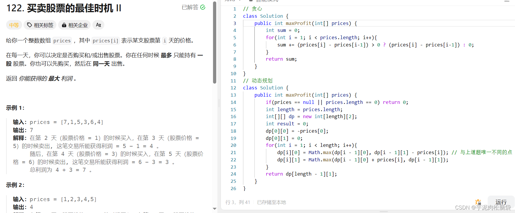515x213 pixels.
Task: Click the 已解答 status label
Action: click(190, 7)
